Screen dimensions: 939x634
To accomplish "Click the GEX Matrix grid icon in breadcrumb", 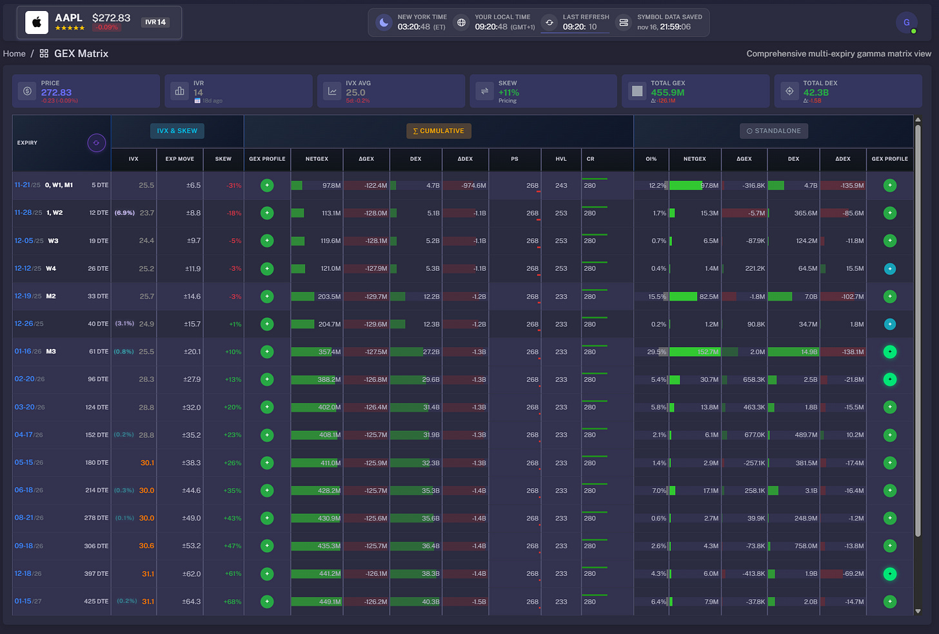I will click(44, 54).
